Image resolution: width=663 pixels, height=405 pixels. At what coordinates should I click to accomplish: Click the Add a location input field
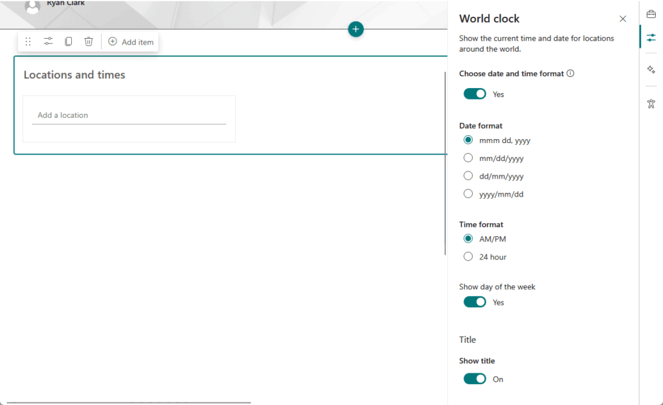[x=129, y=115]
